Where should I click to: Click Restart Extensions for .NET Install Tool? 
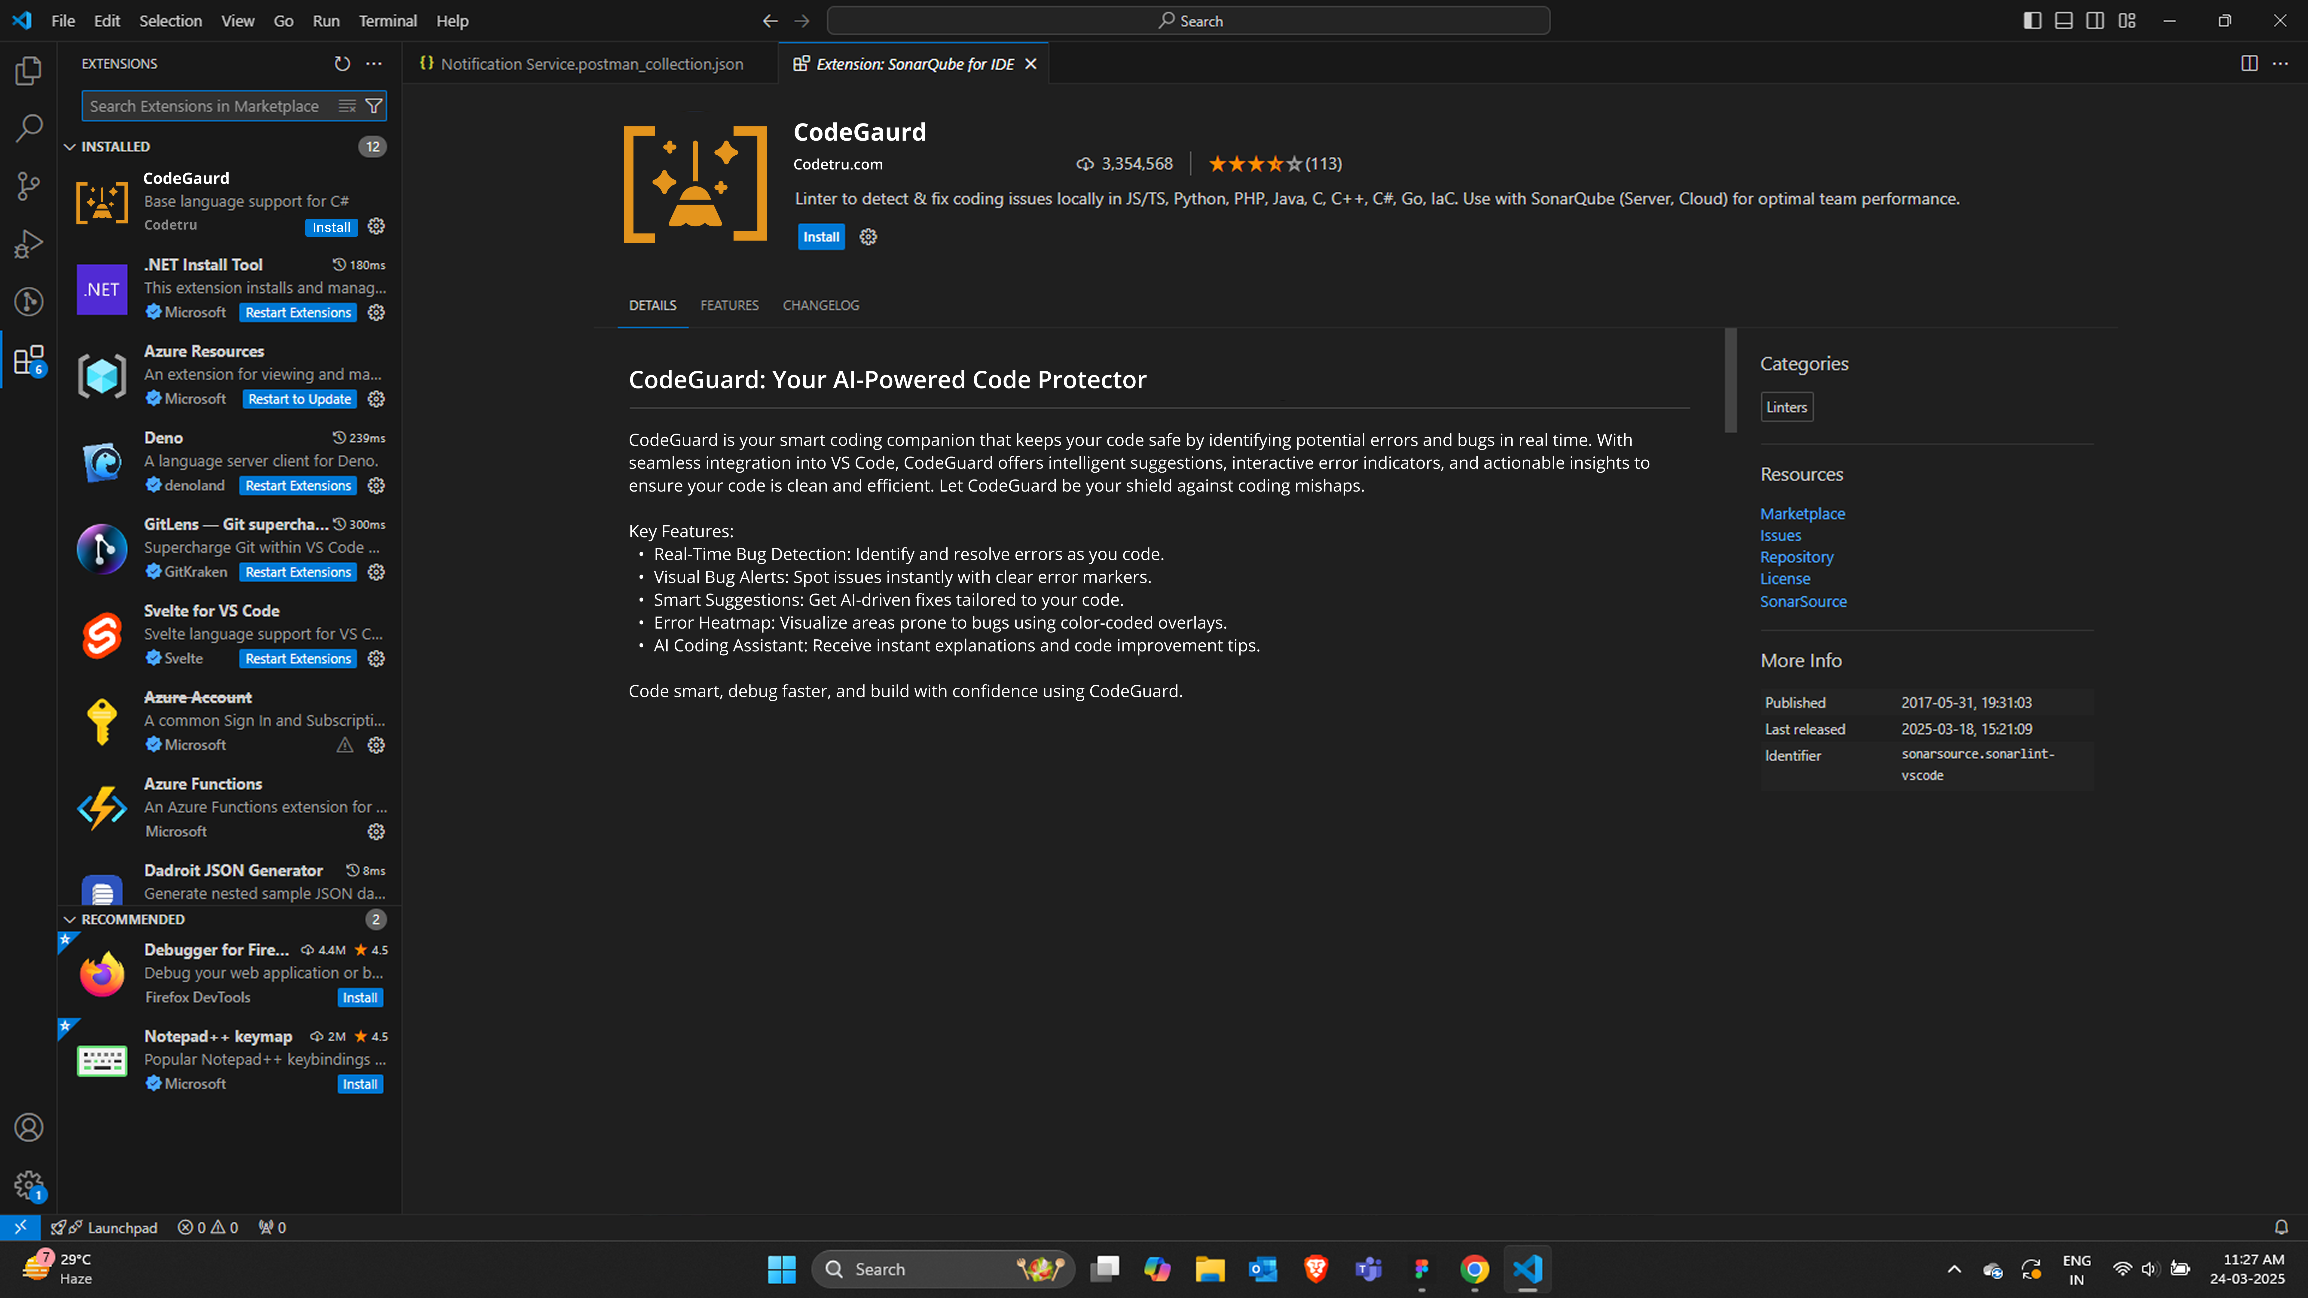pyautogui.click(x=298, y=312)
